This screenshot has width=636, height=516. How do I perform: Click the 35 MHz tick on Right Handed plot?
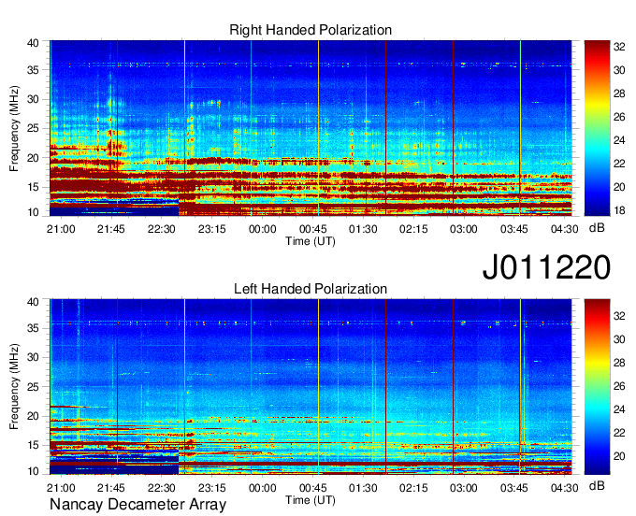pos(33,70)
